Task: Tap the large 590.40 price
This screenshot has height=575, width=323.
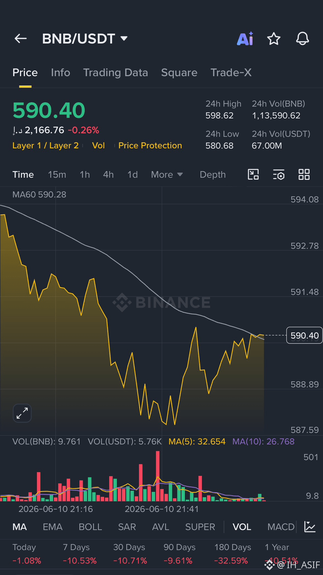Action: pos(49,111)
